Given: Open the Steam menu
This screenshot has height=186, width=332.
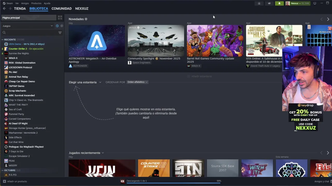Looking at the screenshot, I should tap(10, 3).
